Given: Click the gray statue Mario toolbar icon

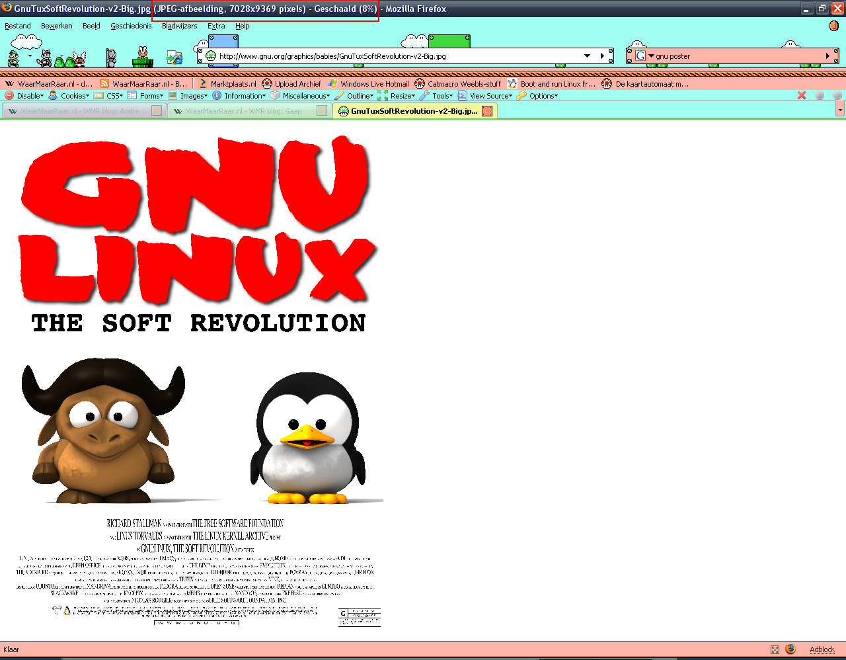Looking at the screenshot, I should tap(111, 58).
